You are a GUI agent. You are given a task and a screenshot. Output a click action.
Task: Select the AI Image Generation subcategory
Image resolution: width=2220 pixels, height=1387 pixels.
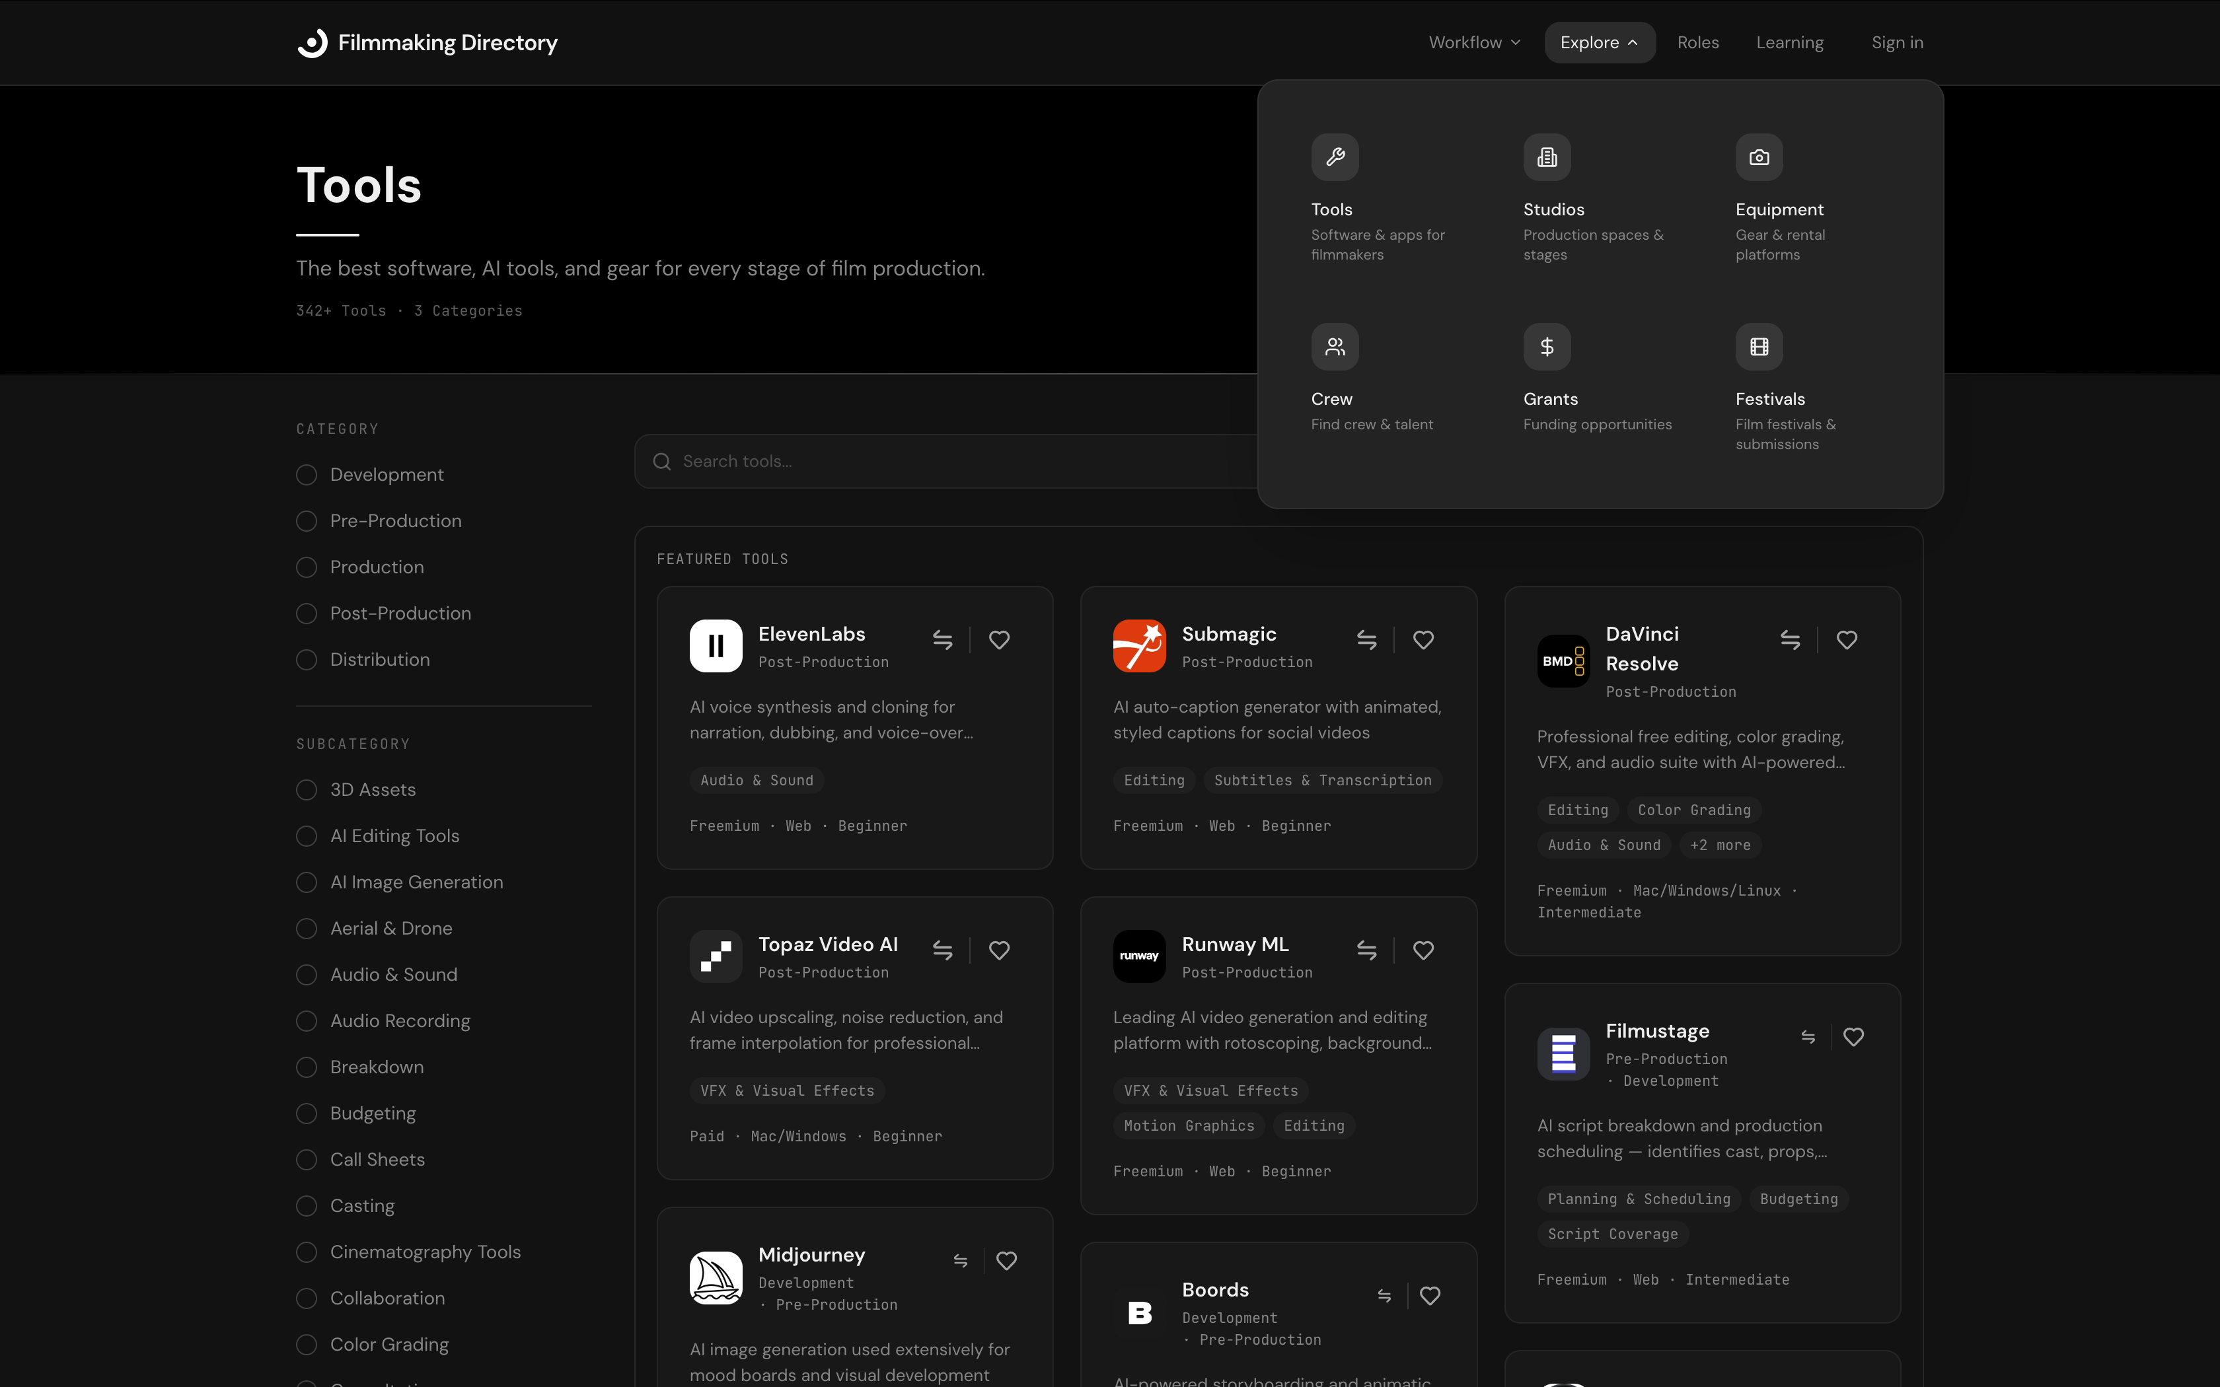(x=307, y=882)
